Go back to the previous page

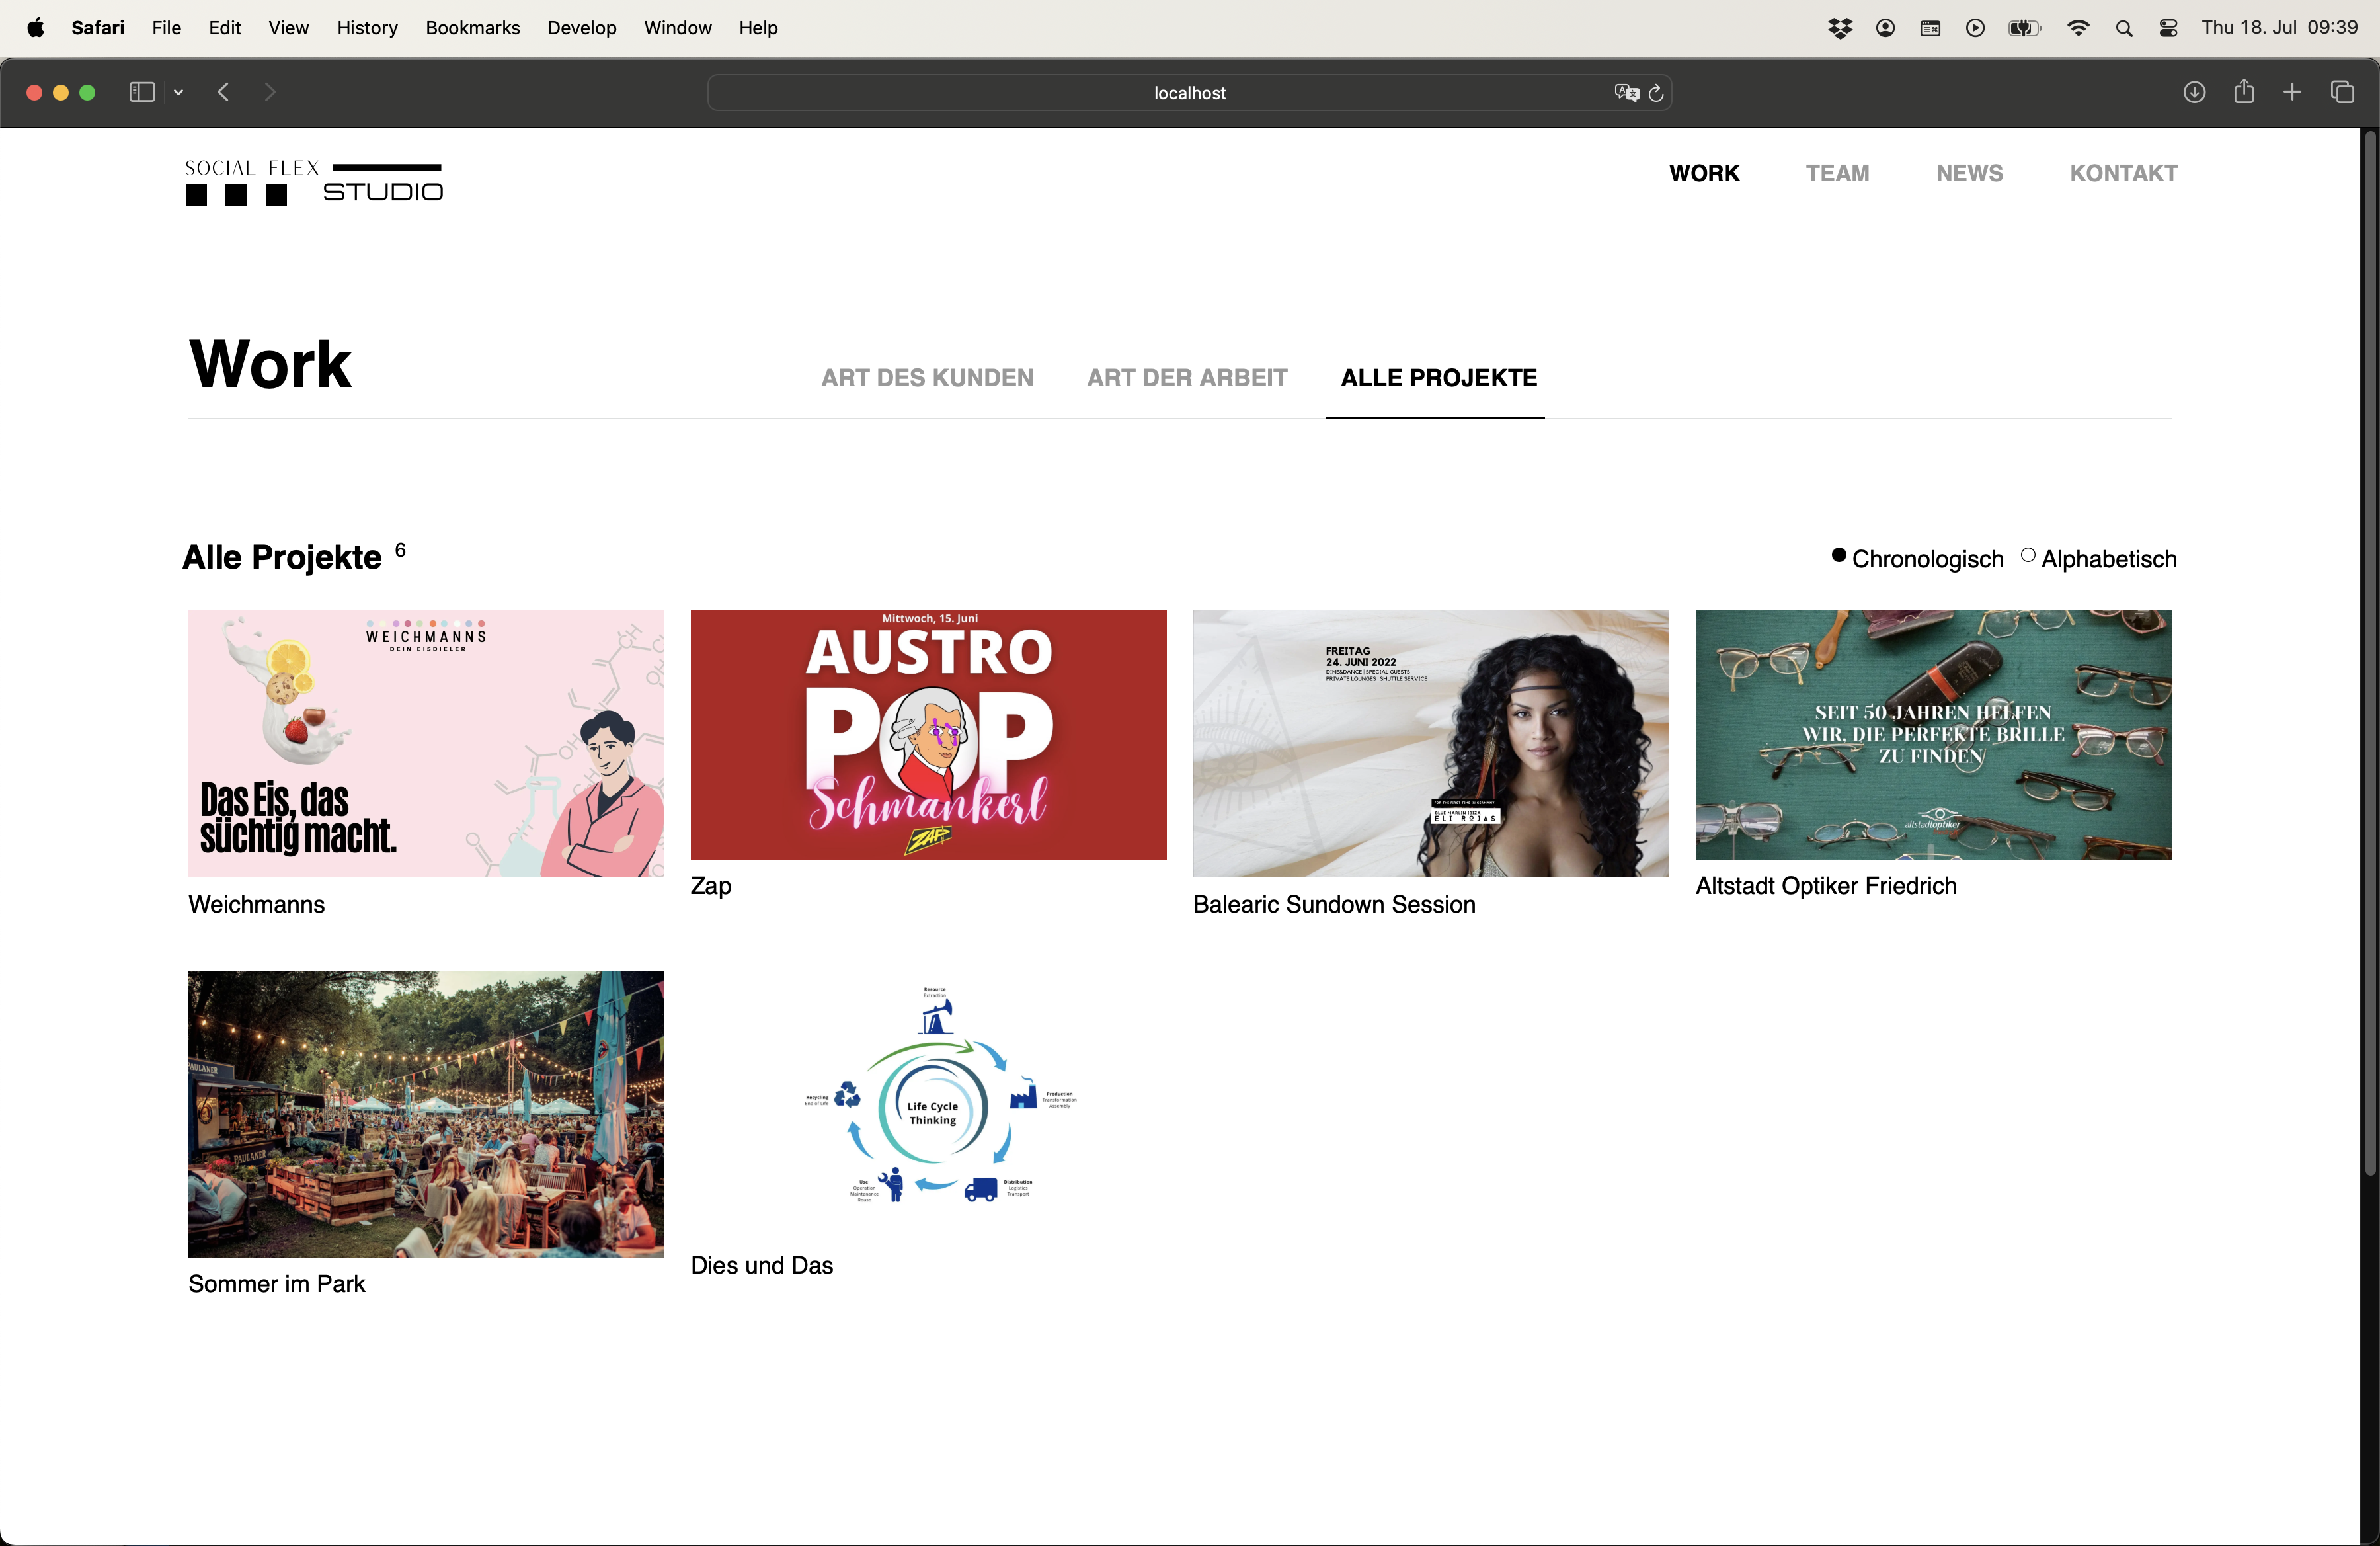[x=223, y=92]
